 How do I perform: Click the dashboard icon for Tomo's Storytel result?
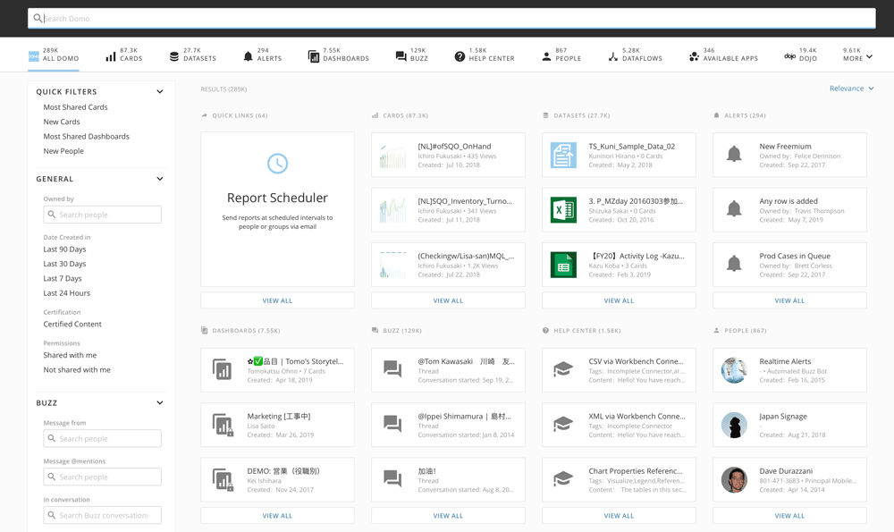222,369
